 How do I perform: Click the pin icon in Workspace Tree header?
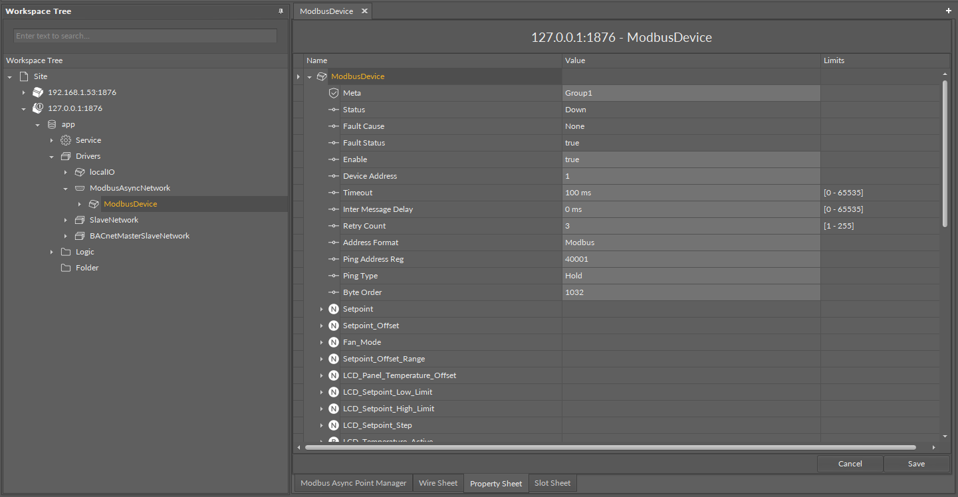[x=281, y=11]
